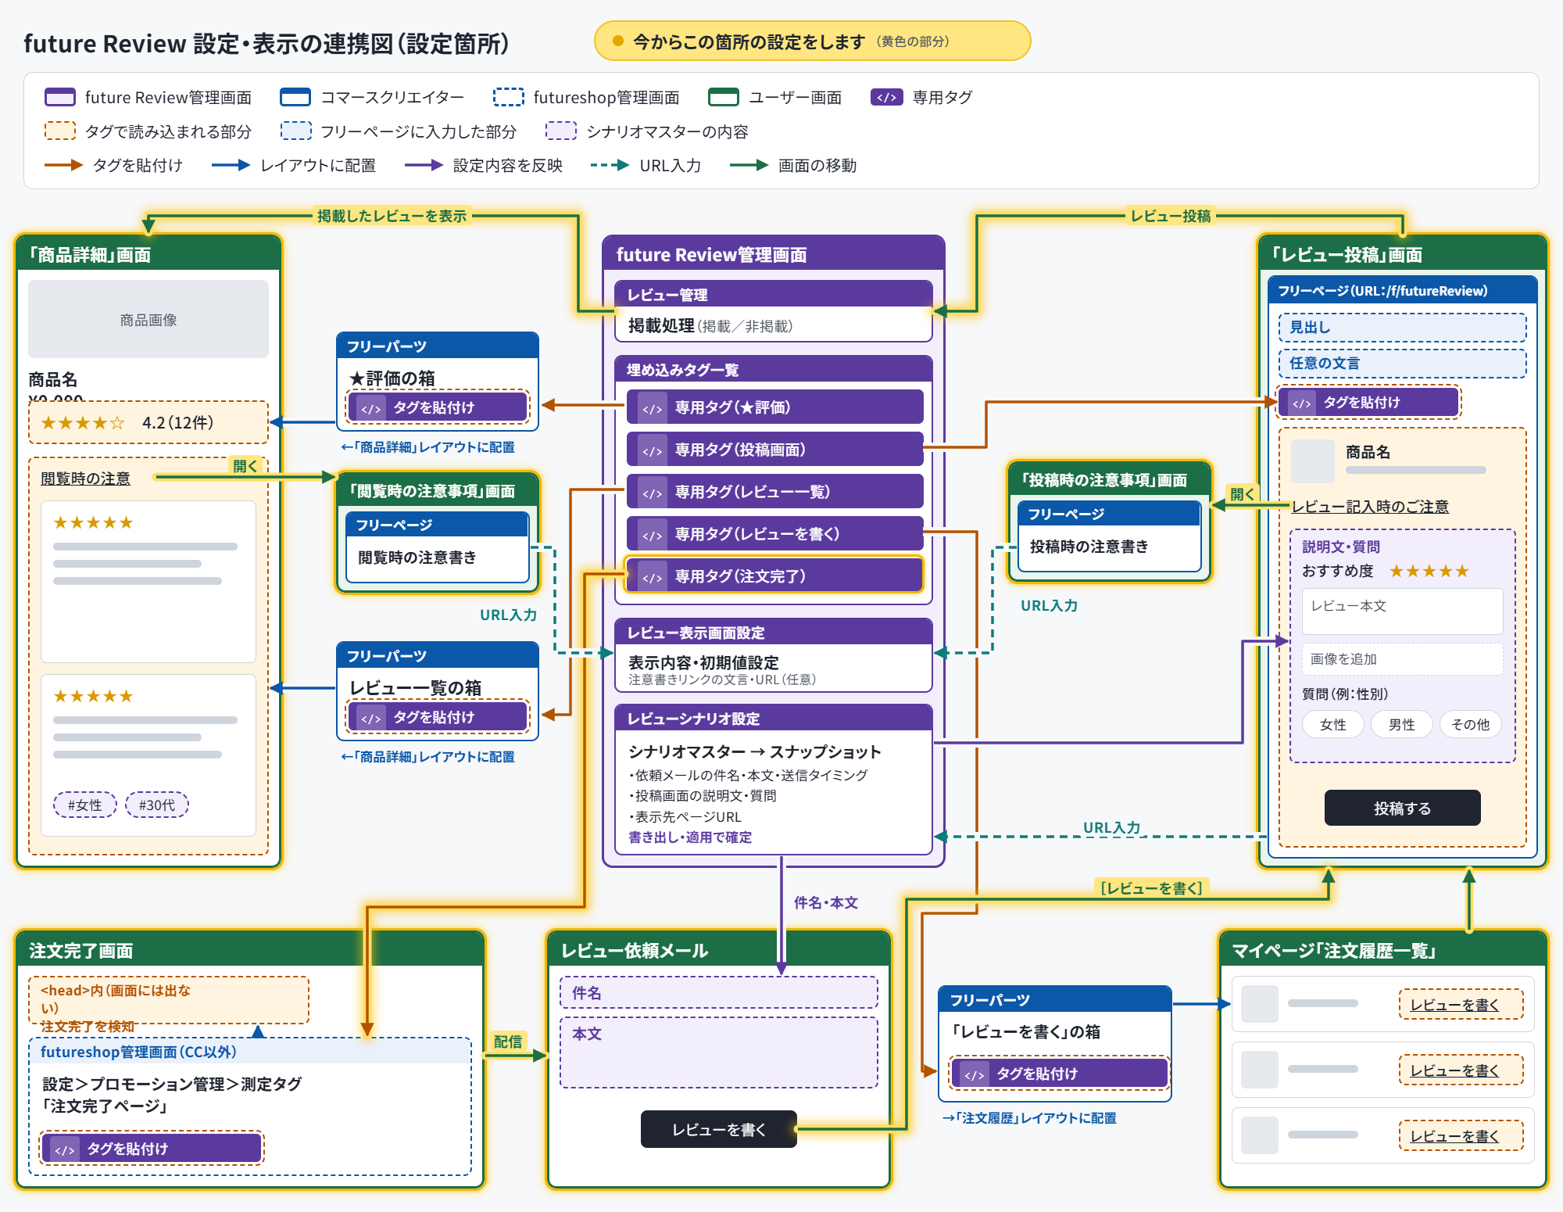The width and height of the screenshot is (1563, 1212).
Task: Click 掲載処理 (掲載/非掲載) text
Action: [x=710, y=326]
